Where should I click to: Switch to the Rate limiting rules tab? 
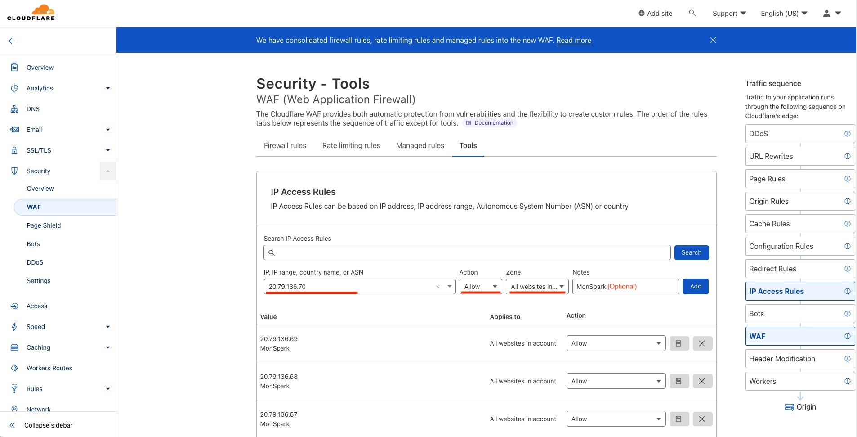tap(351, 145)
